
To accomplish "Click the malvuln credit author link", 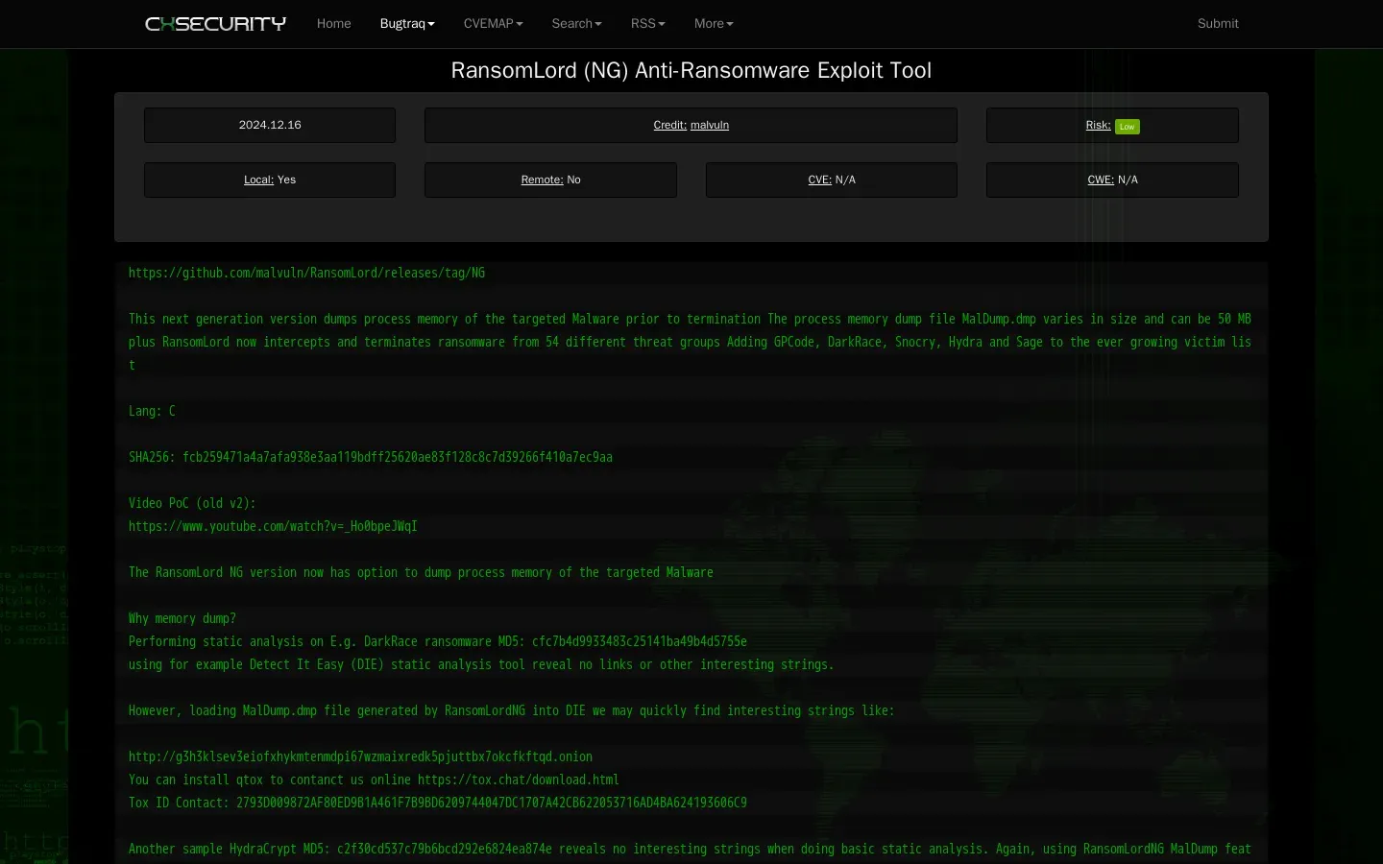I will (710, 126).
